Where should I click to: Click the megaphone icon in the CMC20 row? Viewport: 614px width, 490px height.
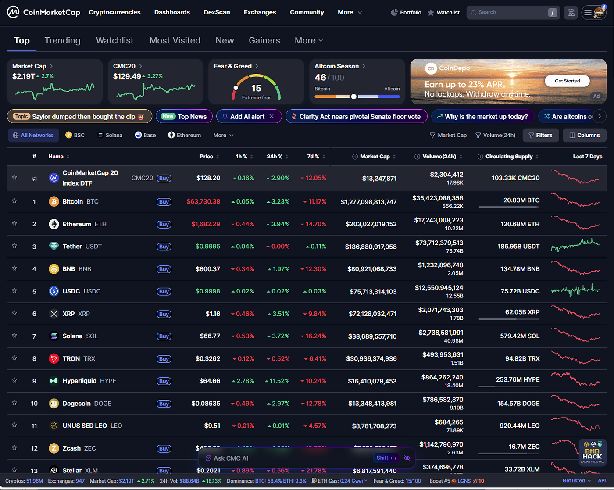click(34, 178)
